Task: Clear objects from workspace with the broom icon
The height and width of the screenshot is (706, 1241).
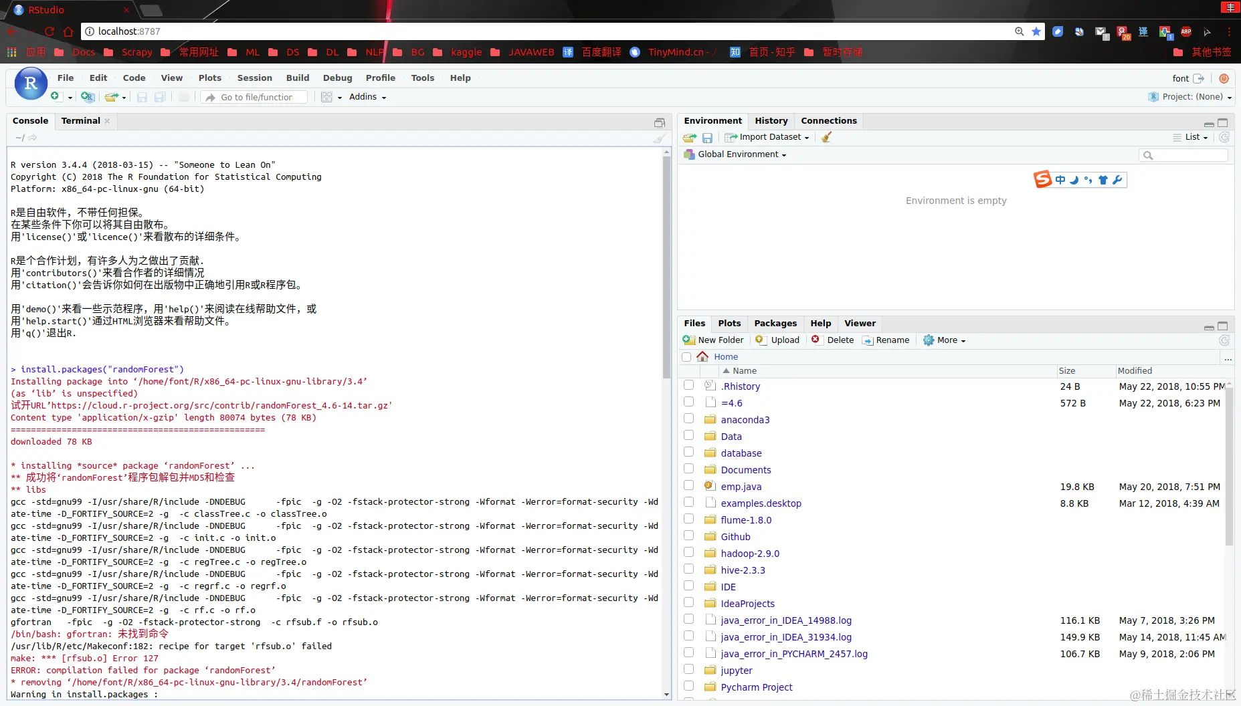Action: (x=826, y=137)
